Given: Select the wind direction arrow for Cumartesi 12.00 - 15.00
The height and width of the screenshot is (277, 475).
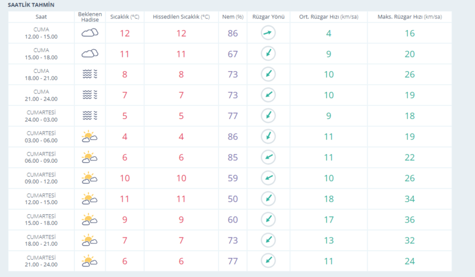Looking at the screenshot, I should tap(269, 198).
